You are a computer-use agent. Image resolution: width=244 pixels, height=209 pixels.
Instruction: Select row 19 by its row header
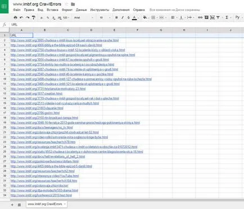point(4,123)
